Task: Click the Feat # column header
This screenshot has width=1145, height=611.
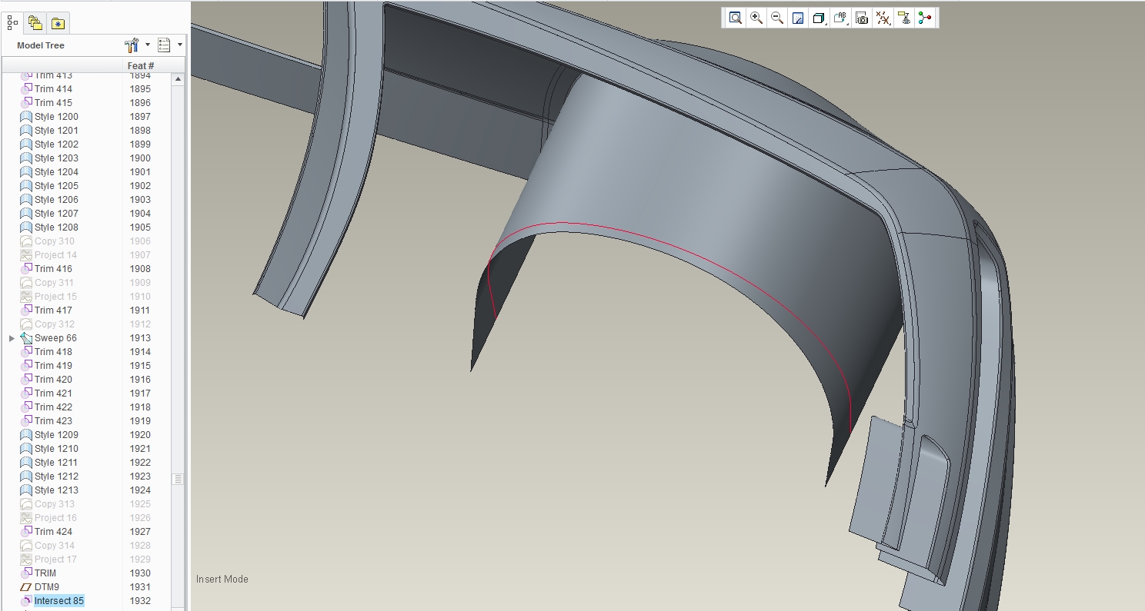Action: [141, 66]
